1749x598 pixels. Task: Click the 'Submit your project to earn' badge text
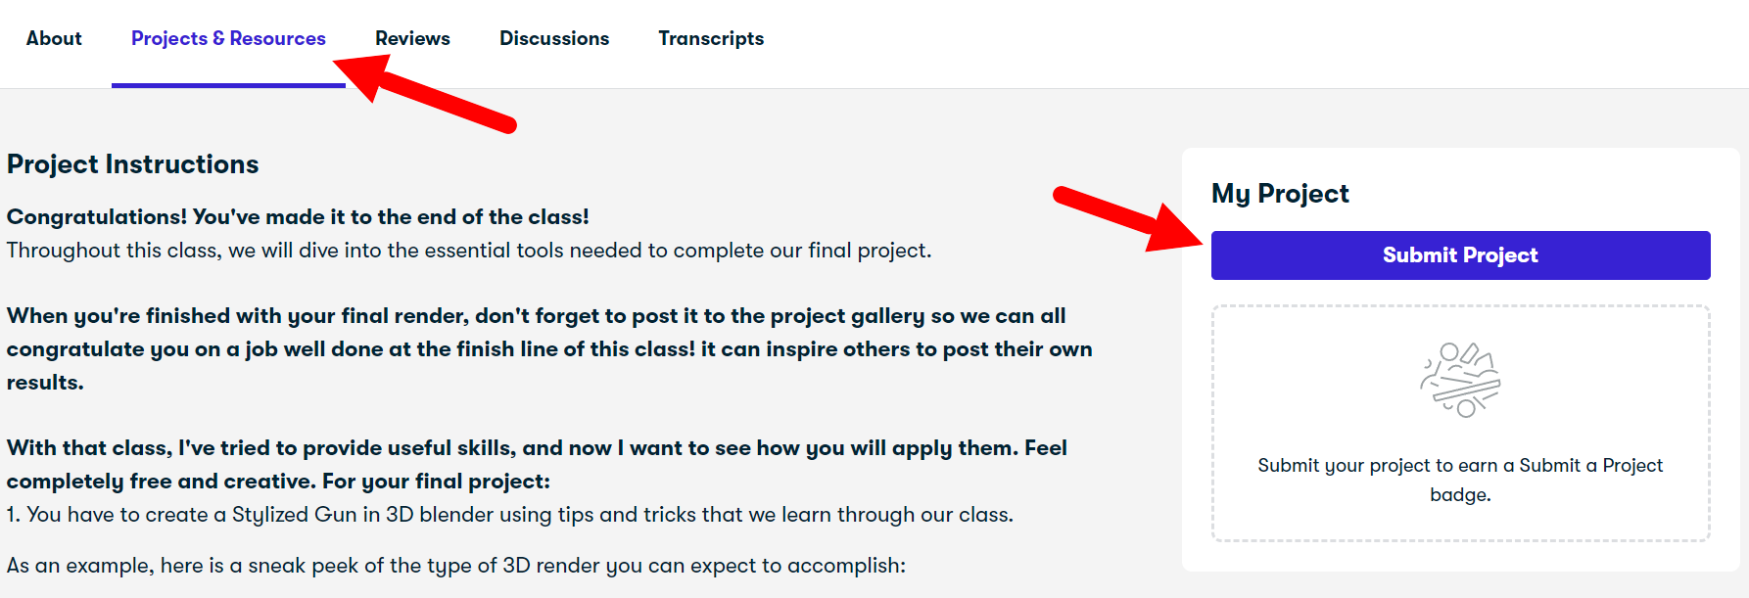[1460, 480]
